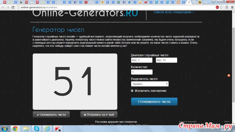Expand the "Список всех генераторов" dropdown
The width and height of the screenshot is (235, 132).
coord(174,12)
